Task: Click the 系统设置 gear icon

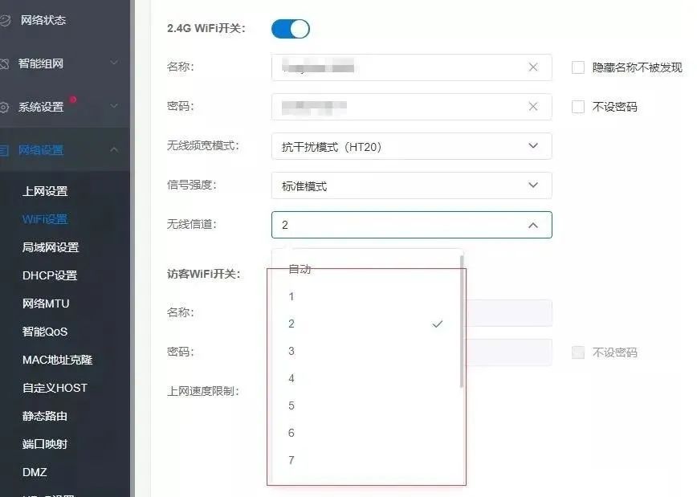Action: tap(4, 107)
